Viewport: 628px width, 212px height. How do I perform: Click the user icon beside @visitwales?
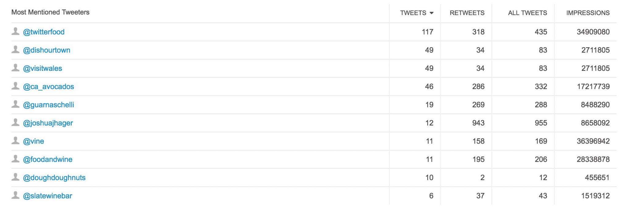(x=15, y=68)
